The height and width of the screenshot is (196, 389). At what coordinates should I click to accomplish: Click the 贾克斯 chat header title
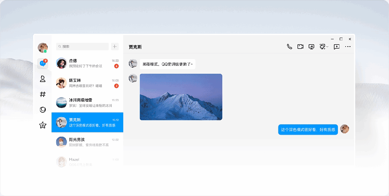click(x=135, y=47)
